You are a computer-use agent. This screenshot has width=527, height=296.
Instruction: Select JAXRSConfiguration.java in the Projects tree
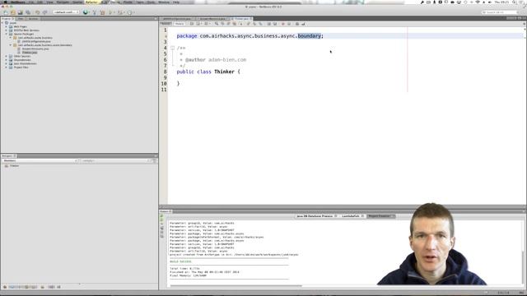click(36, 41)
